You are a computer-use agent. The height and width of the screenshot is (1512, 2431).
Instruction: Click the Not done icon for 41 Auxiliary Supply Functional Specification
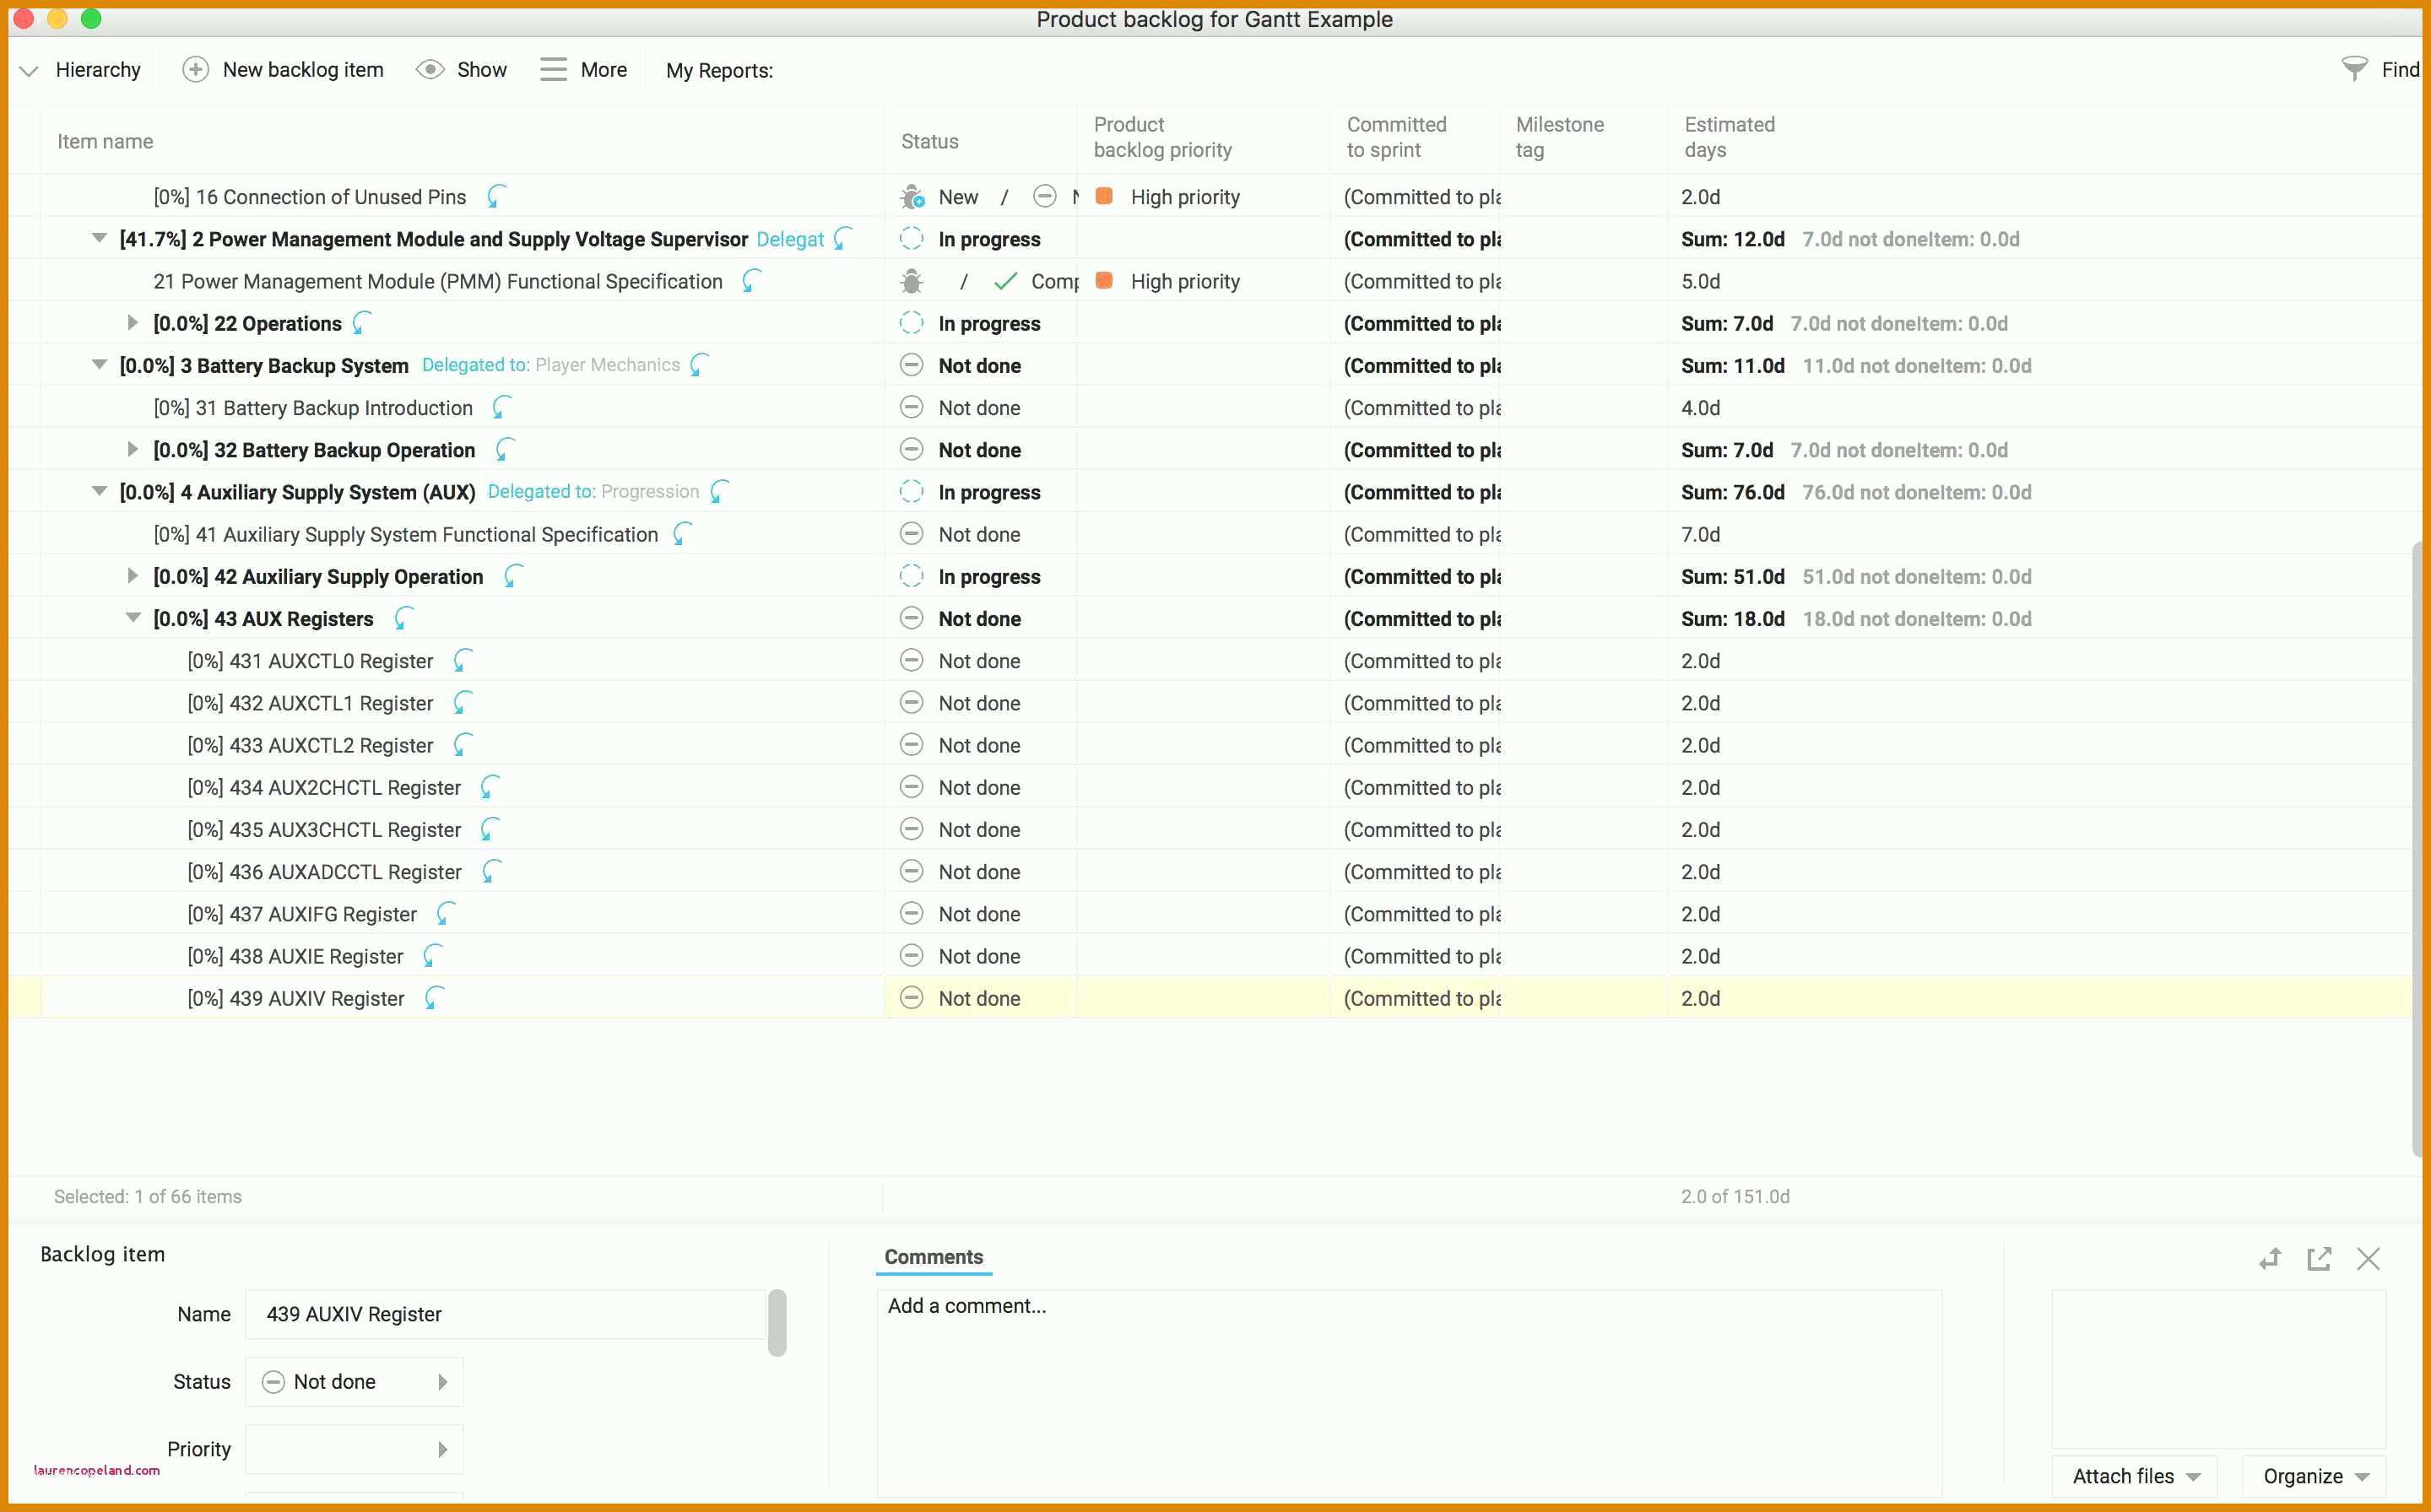[x=912, y=534]
